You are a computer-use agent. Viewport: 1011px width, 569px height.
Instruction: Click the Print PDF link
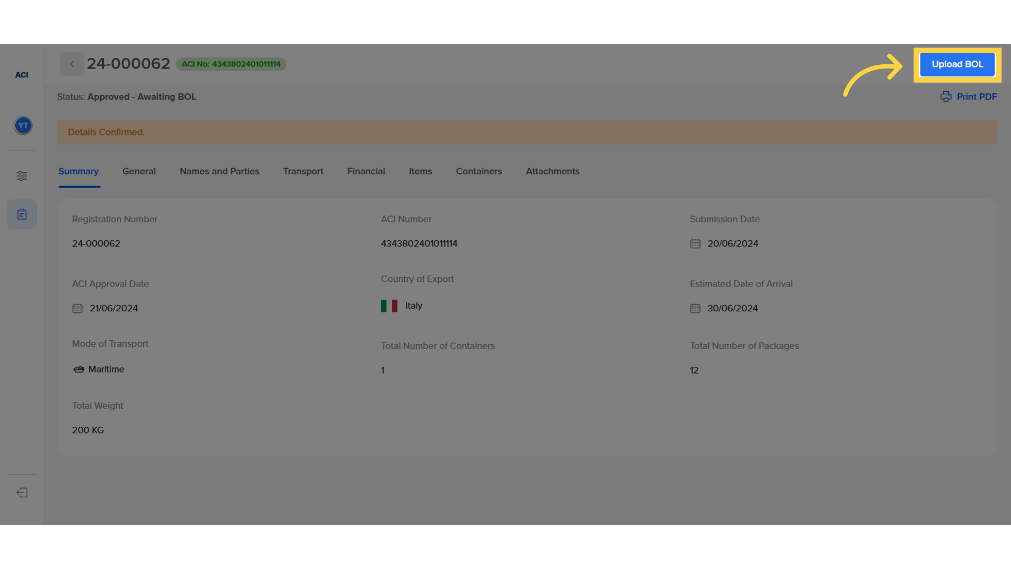[x=975, y=96]
